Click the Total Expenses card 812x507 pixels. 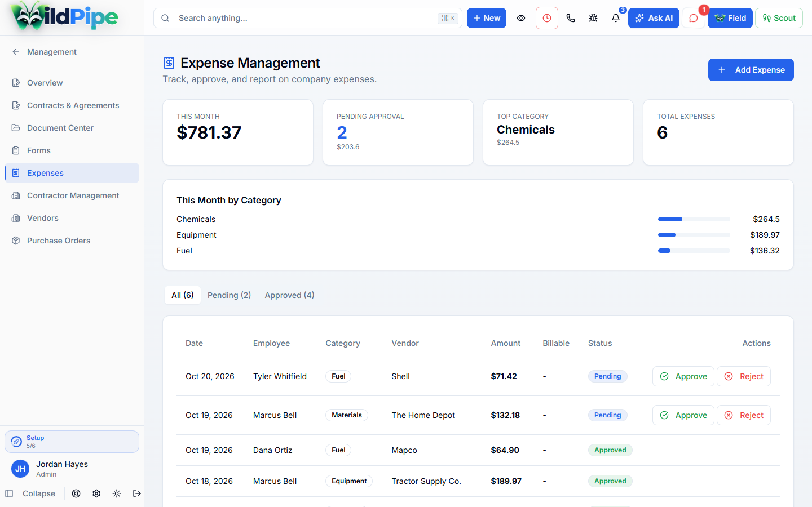pos(718,132)
